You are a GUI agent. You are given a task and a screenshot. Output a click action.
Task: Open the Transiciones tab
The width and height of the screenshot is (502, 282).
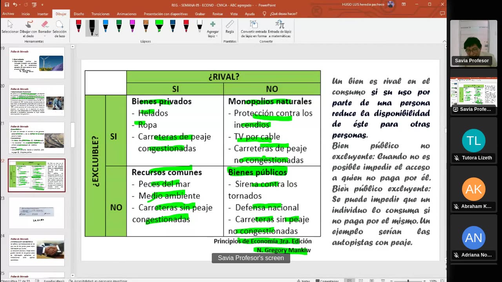pyautogui.click(x=100, y=14)
